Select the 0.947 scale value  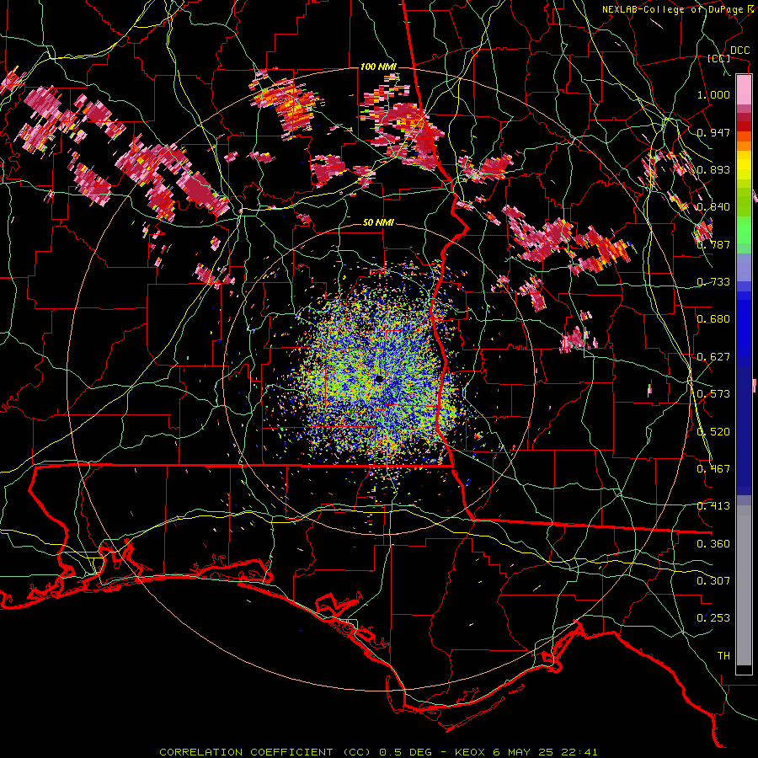713,132
